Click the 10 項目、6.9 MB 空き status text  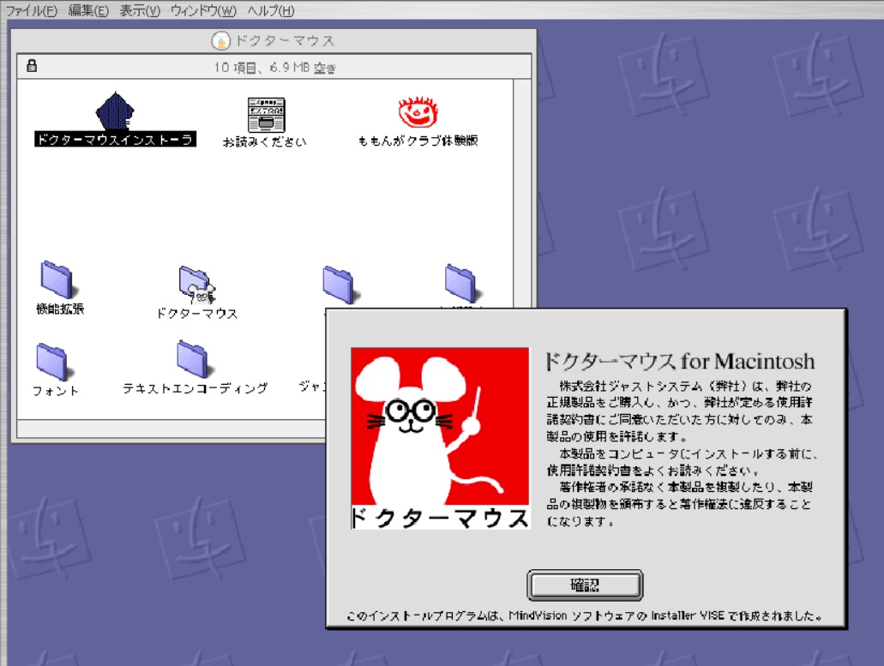coord(274,68)
